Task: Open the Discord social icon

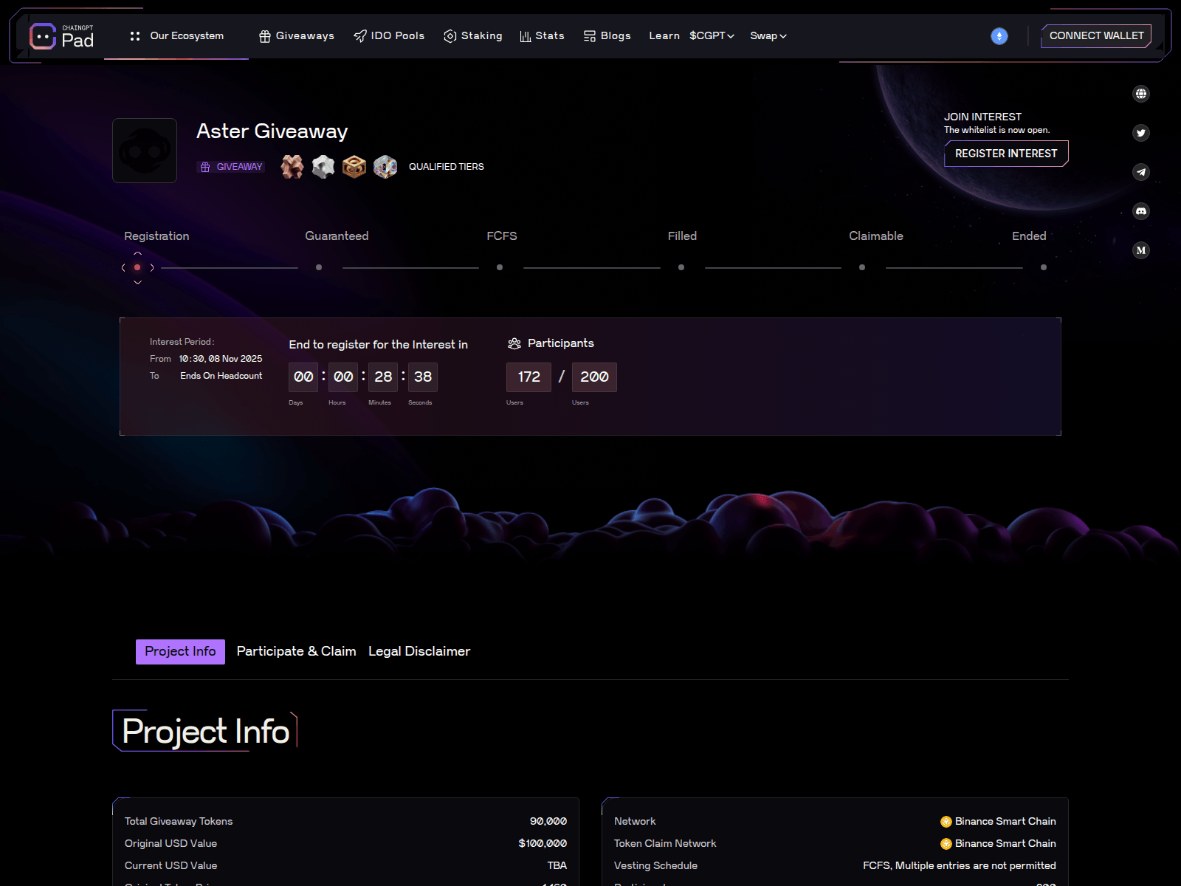Action: [1141, 211]
